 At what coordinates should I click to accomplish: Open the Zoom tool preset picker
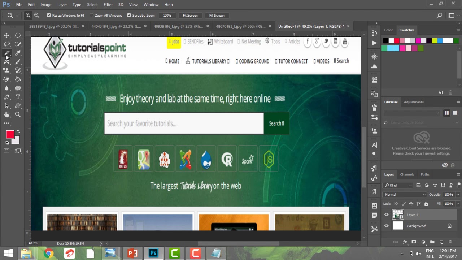12,15
